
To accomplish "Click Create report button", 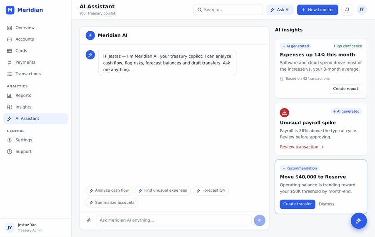I will pos(345,89).
